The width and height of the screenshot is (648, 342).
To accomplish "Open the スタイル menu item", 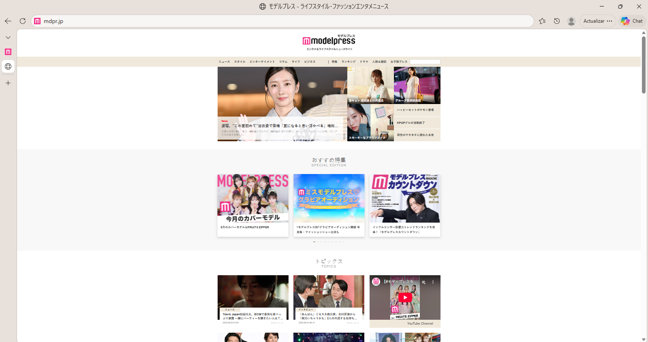I will pyautogui.click(x=240, y=62).
